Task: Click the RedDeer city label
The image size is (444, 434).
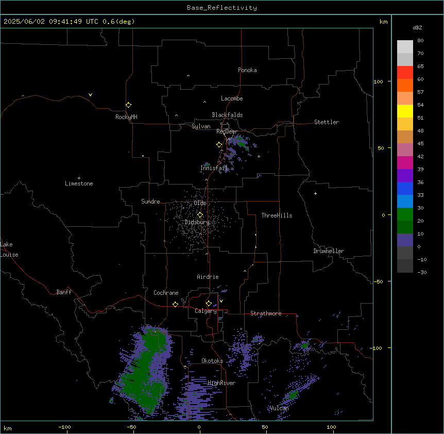Action: pos(227,131)
